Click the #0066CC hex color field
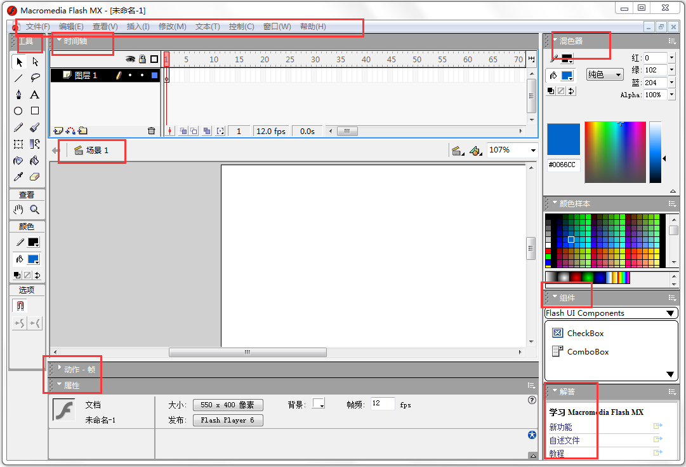The height and width of the screenshot is (467, 686). [x=564, y=165]
